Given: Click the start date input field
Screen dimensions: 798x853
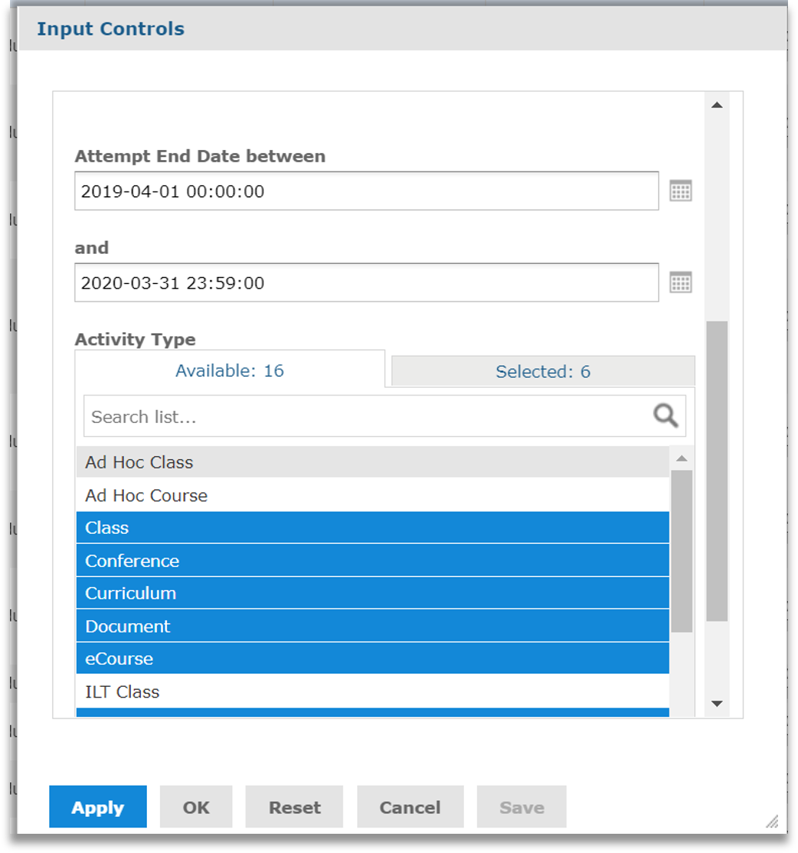Looking at the screenshot, I should click(366, 191).
